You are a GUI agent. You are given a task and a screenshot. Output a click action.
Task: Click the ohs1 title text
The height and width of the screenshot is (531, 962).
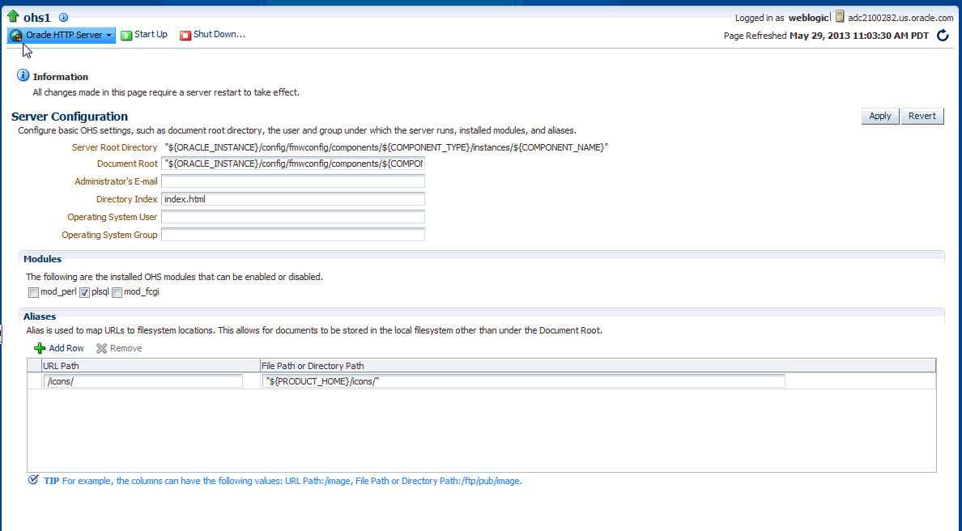click(x=36, y=18)
